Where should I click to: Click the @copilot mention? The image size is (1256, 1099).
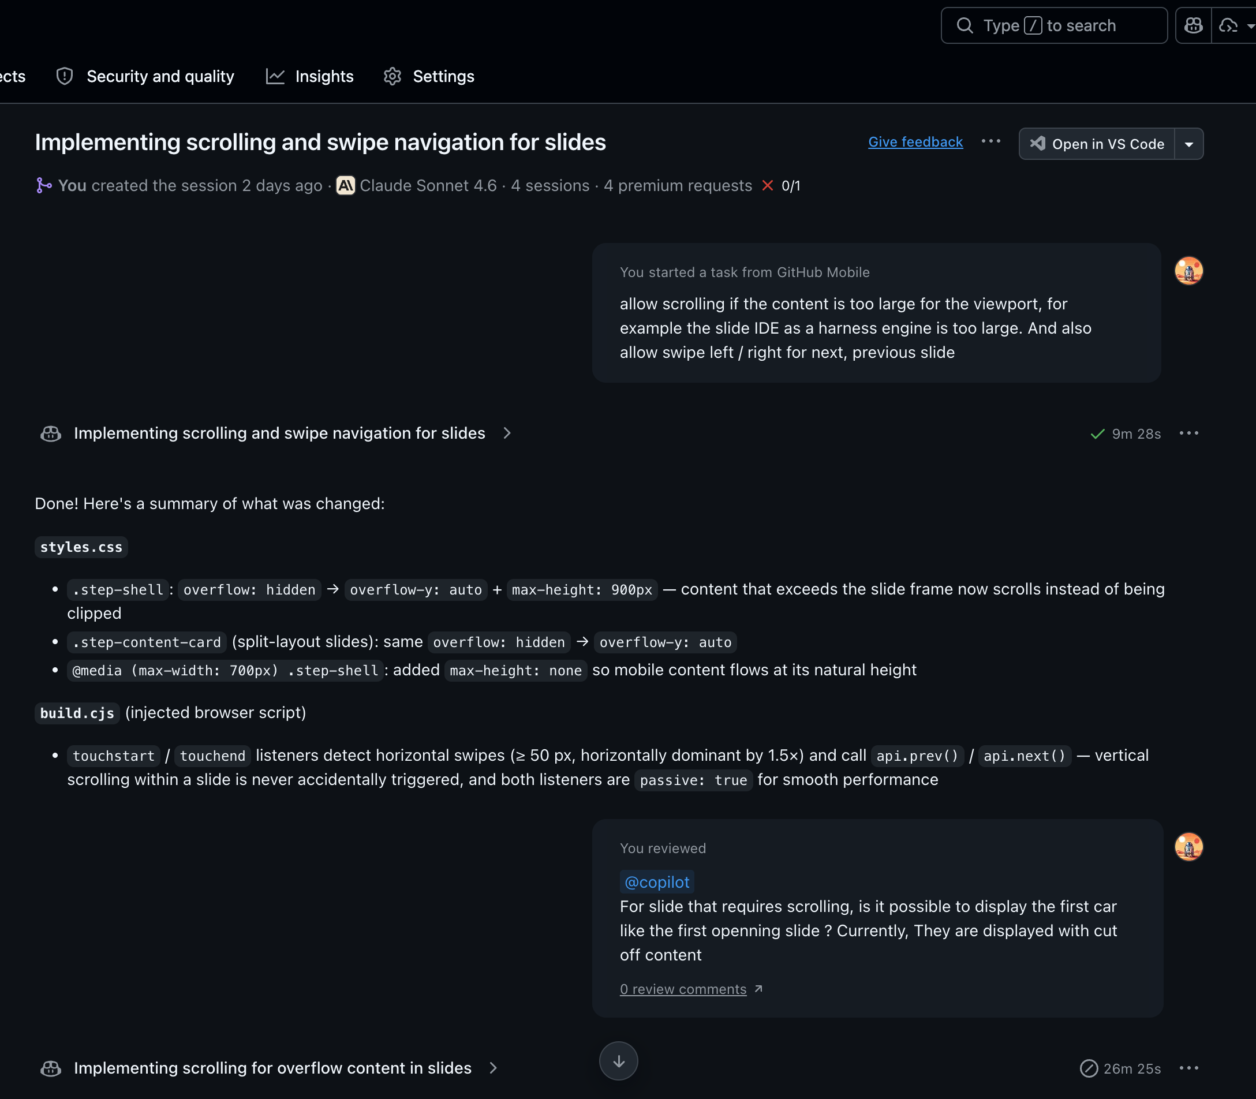[657, 882]
